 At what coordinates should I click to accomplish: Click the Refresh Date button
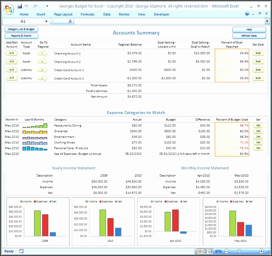pos(249,36)
